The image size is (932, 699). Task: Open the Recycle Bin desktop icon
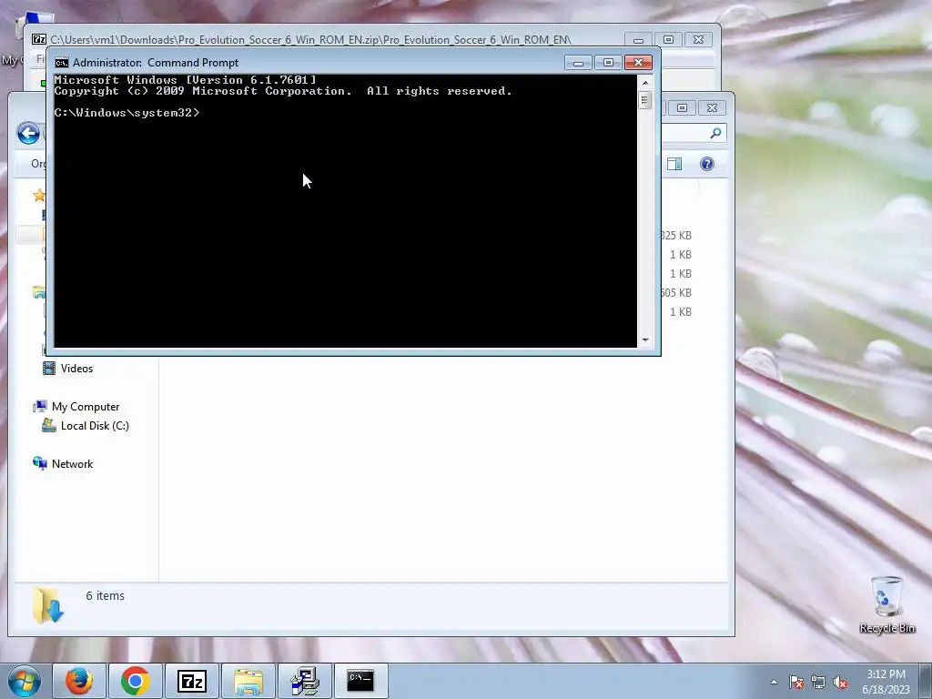tap(886, 604)
